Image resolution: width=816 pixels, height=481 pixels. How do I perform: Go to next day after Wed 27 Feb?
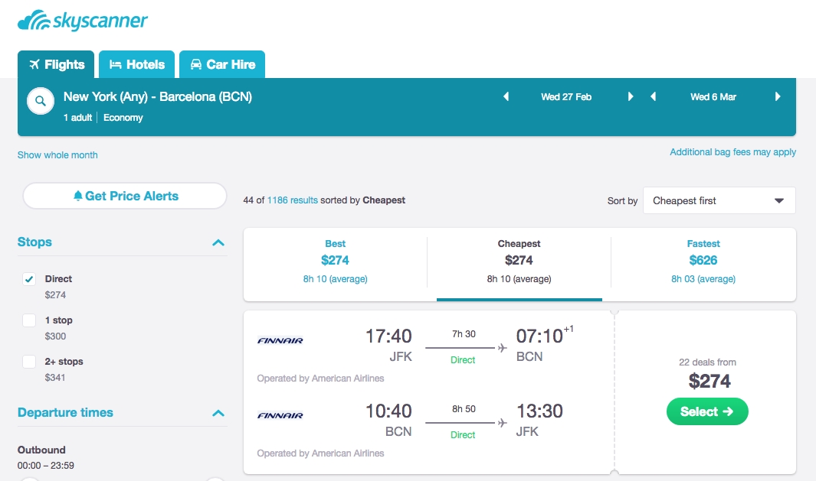tap(631, 97)
